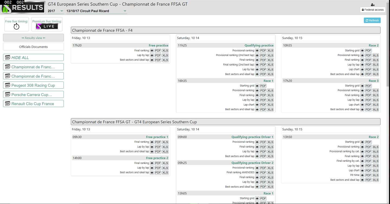Image resolution: width=390 pixels, height=204 pixels.
Task: Download GT Race 2 Starting grid PDF
Action: coord(368,142)
